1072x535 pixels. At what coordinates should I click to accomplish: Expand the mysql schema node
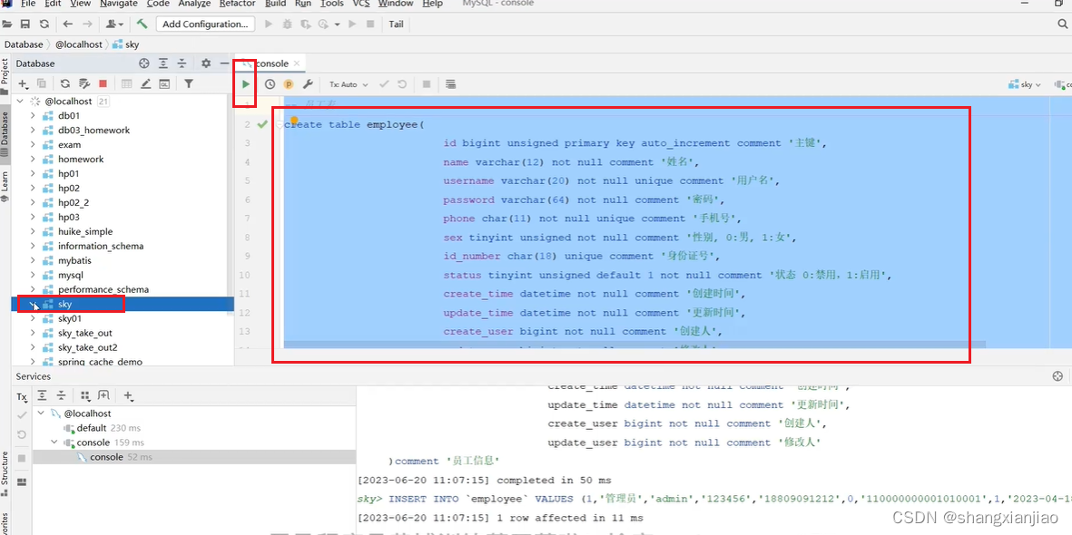[x=32, y=276]
